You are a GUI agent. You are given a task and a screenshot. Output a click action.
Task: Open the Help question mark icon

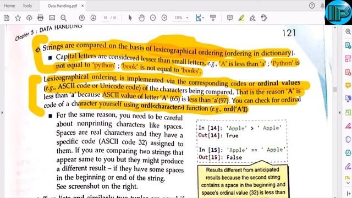coord(312,5)
